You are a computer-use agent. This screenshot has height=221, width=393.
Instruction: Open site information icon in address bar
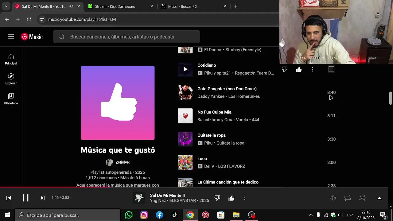pyautogui.click(x=42, y=19)
